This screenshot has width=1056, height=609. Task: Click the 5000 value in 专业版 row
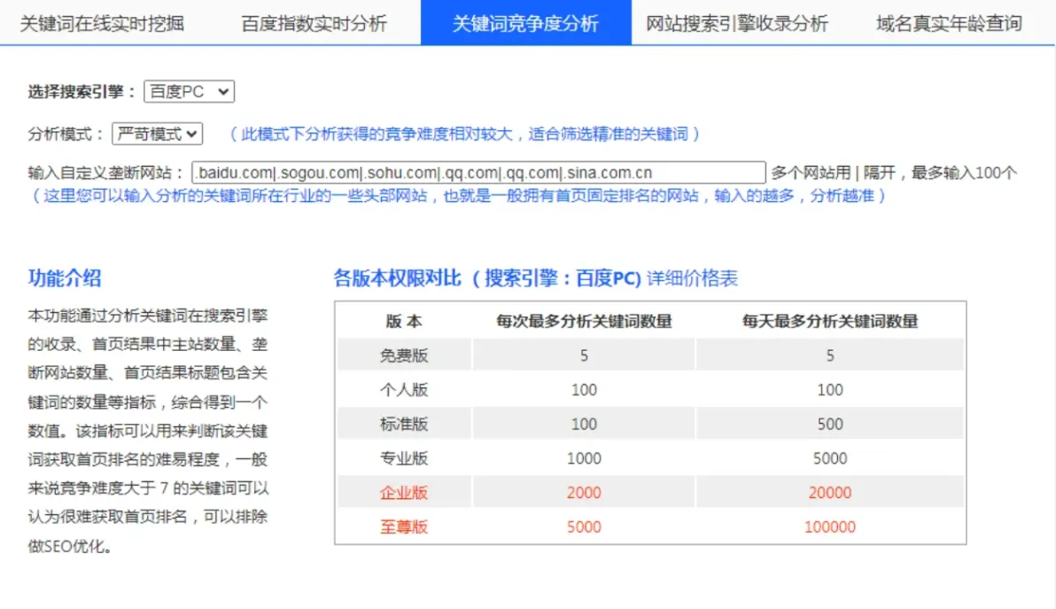pos(830,458)
